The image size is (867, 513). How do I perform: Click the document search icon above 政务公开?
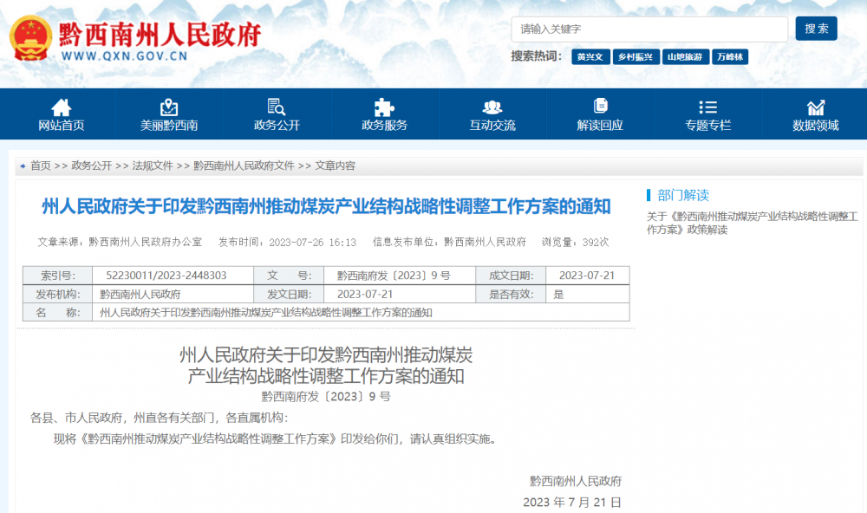[277, 107]
